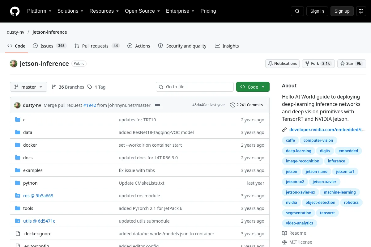Select the video-analytics topic tag
Viewport: 371px width, 247px height.
(x=300, y=223)
